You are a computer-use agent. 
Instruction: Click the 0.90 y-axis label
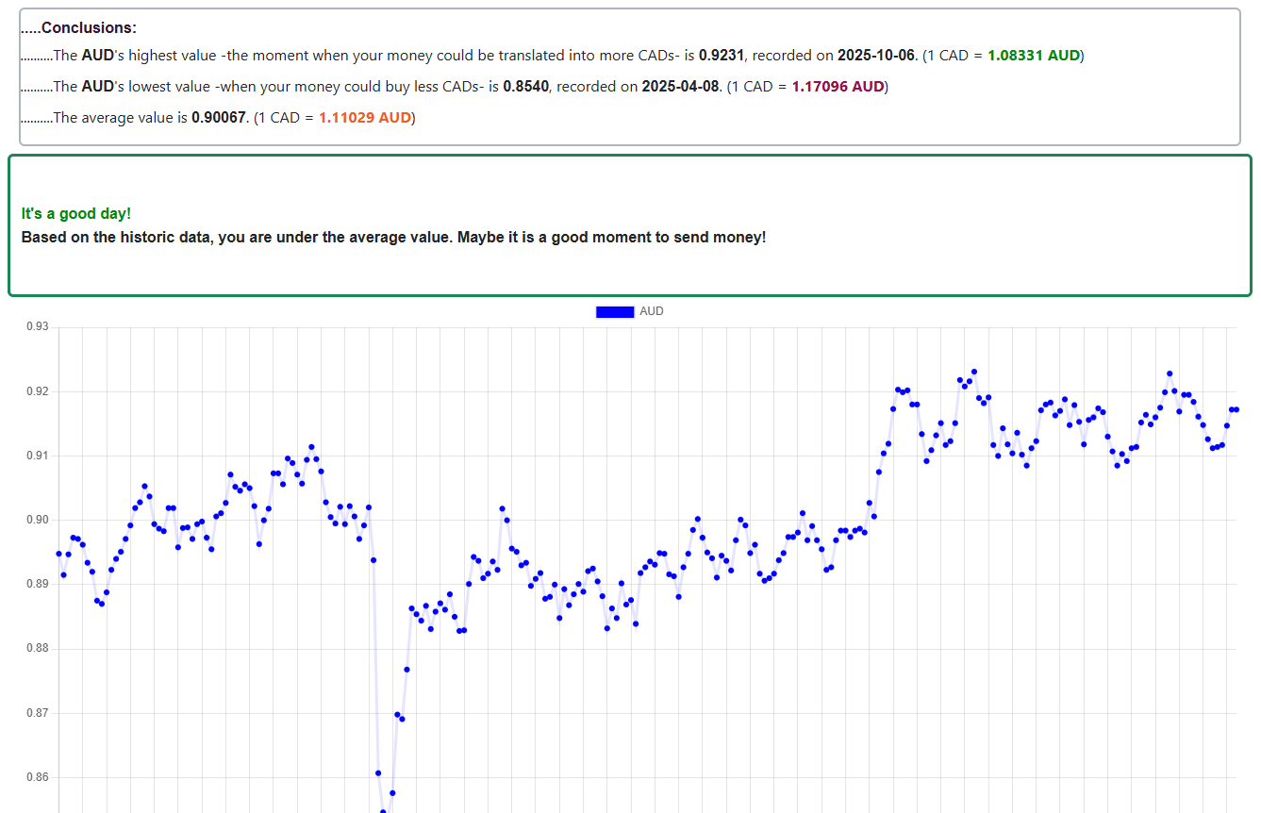tap(37, 520)
